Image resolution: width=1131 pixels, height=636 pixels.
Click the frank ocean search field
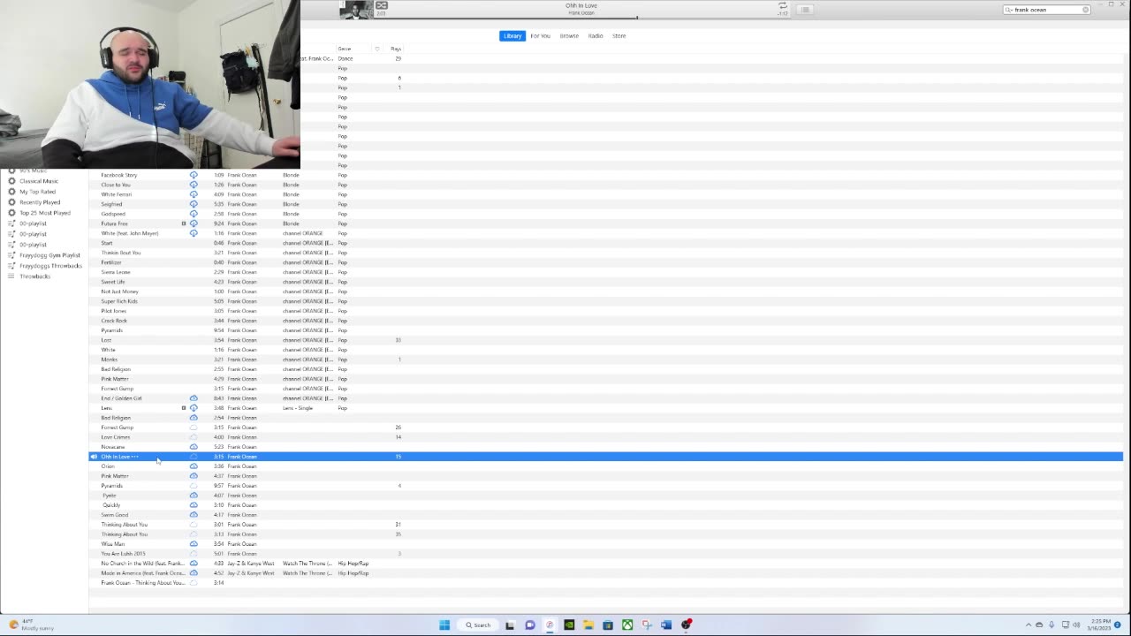tap(1047, 10)
